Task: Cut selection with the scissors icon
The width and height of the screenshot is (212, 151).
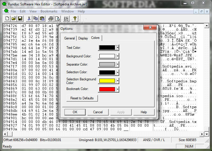Action: 29,18
